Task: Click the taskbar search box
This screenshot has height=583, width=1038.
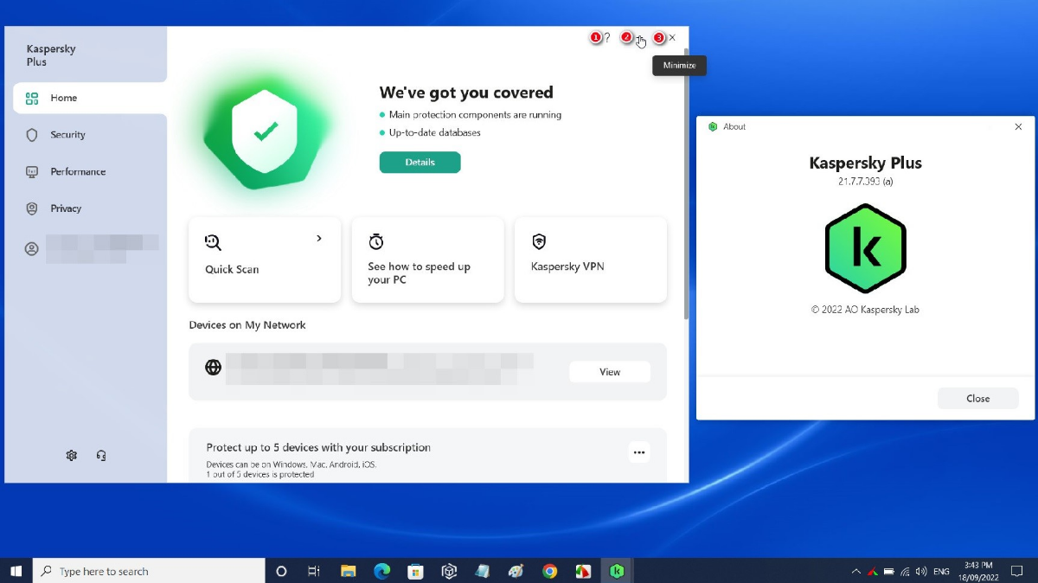Action: point(149,571)
